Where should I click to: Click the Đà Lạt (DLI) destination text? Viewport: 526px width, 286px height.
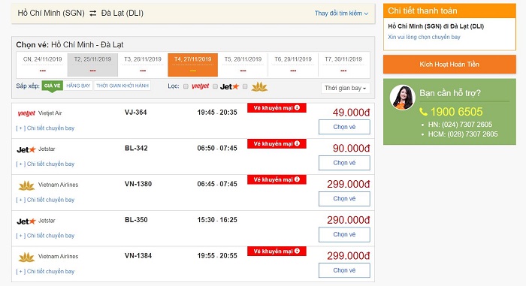point(122,13)
